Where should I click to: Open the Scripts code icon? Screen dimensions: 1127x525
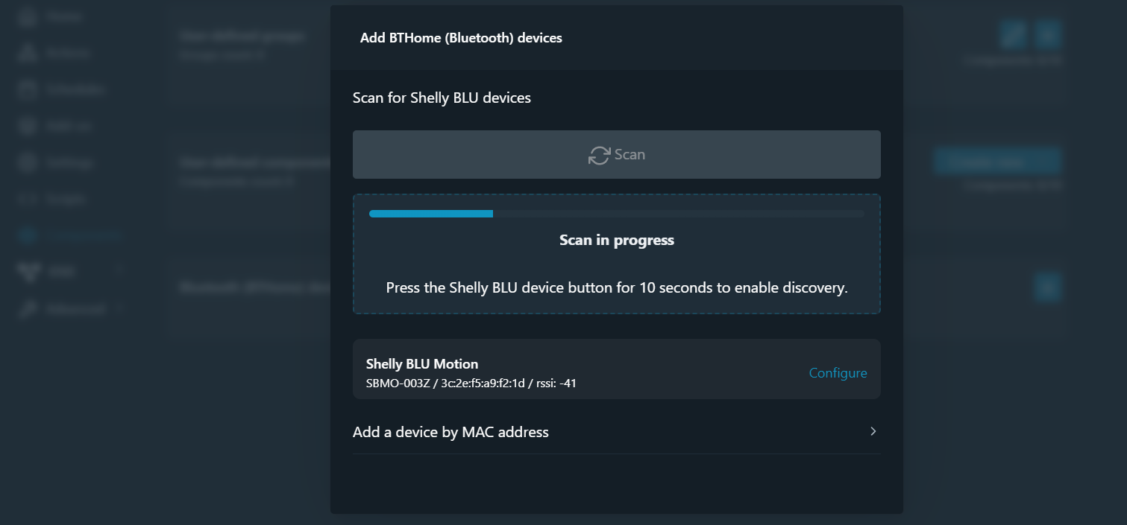(x=28, y=200)
